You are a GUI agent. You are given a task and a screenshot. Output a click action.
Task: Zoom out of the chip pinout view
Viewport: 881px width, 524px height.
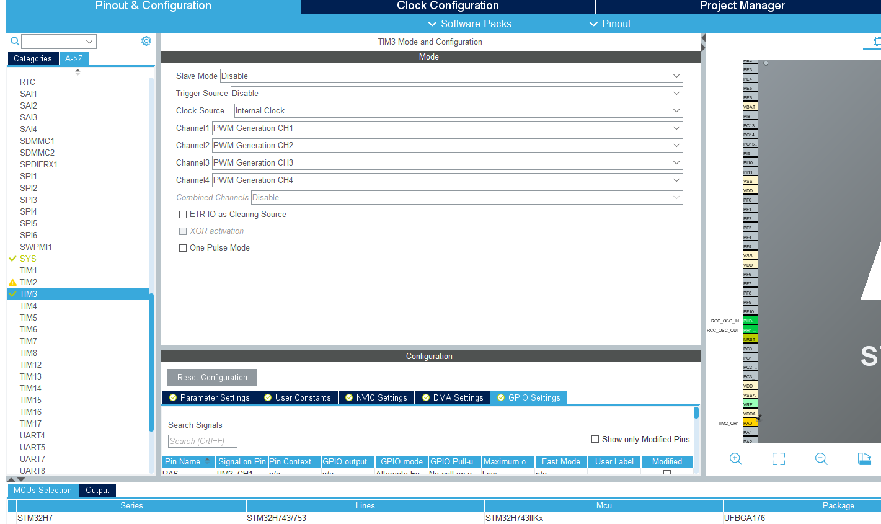[x=821, y=459]
